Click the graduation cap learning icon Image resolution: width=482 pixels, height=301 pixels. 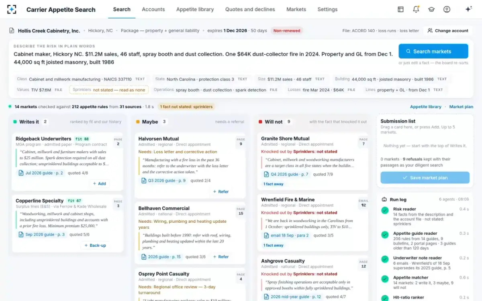431,9
